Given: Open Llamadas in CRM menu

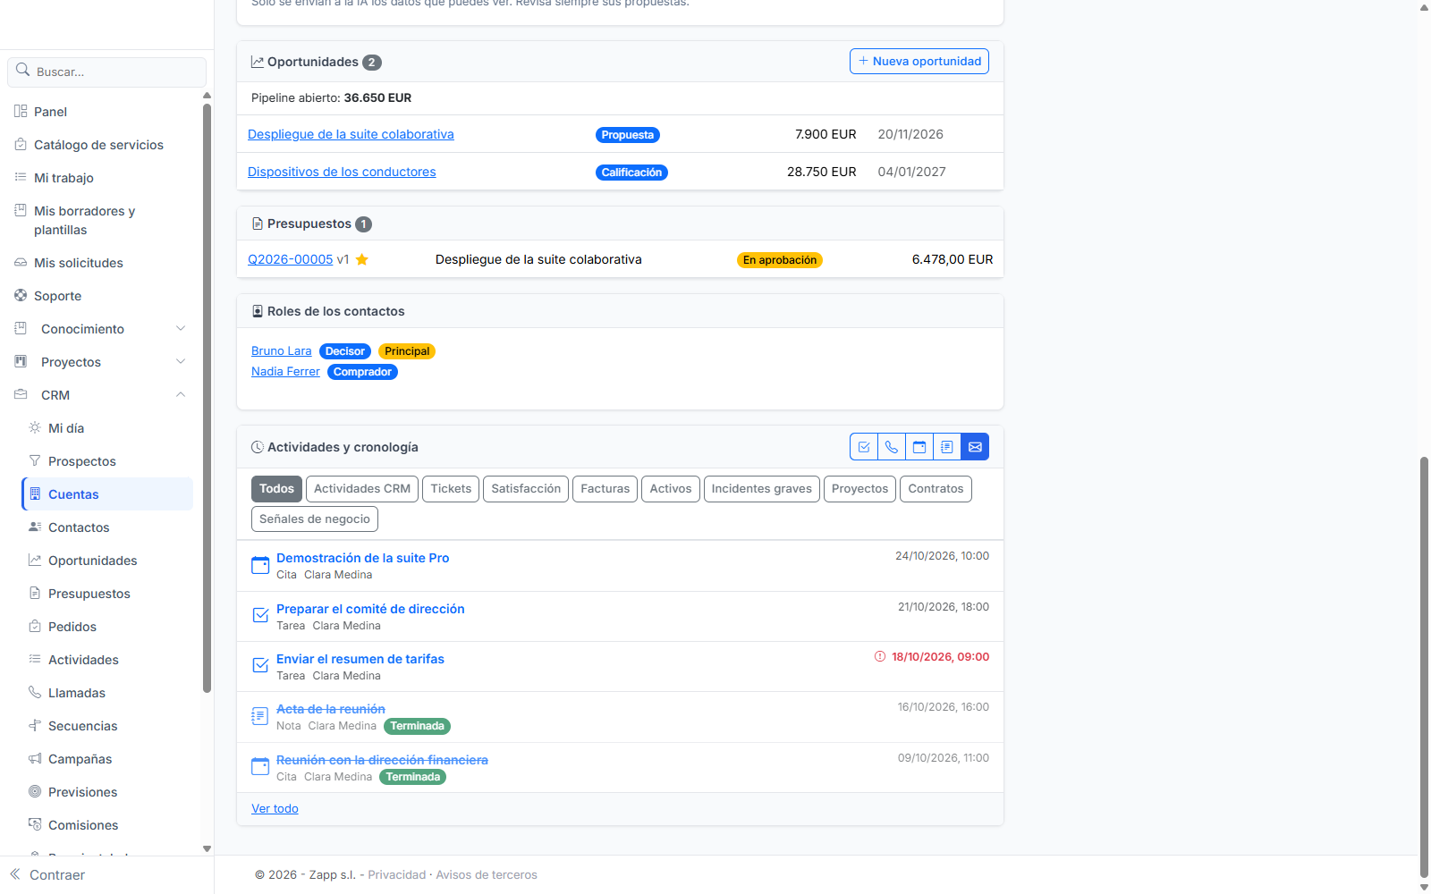Looking at the screenshot, I should pos(77,693).
